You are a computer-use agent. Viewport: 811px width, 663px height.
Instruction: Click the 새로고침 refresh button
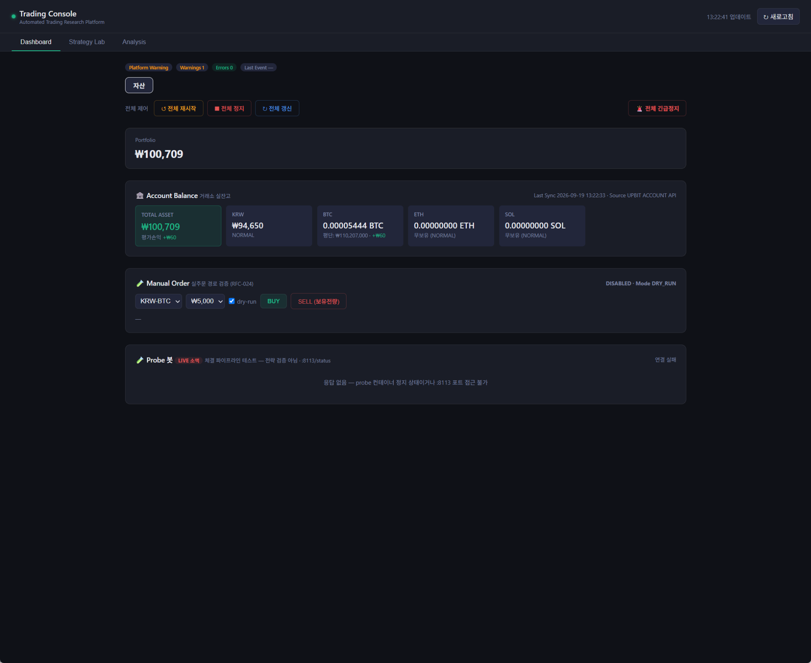point(778,17)
